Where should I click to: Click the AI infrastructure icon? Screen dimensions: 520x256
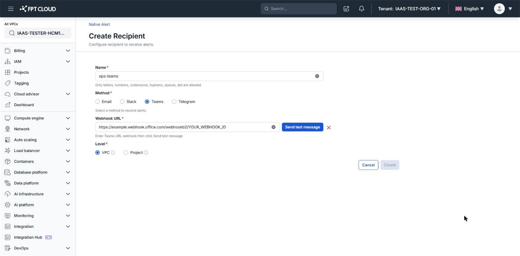(x=7, y=194)
